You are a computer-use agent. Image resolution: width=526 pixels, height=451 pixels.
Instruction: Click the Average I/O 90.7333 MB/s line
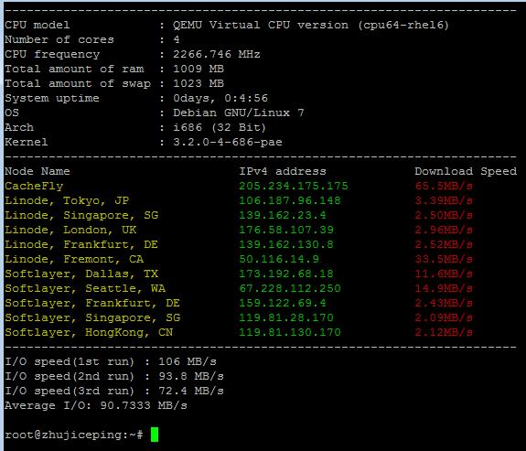(96, 405)
